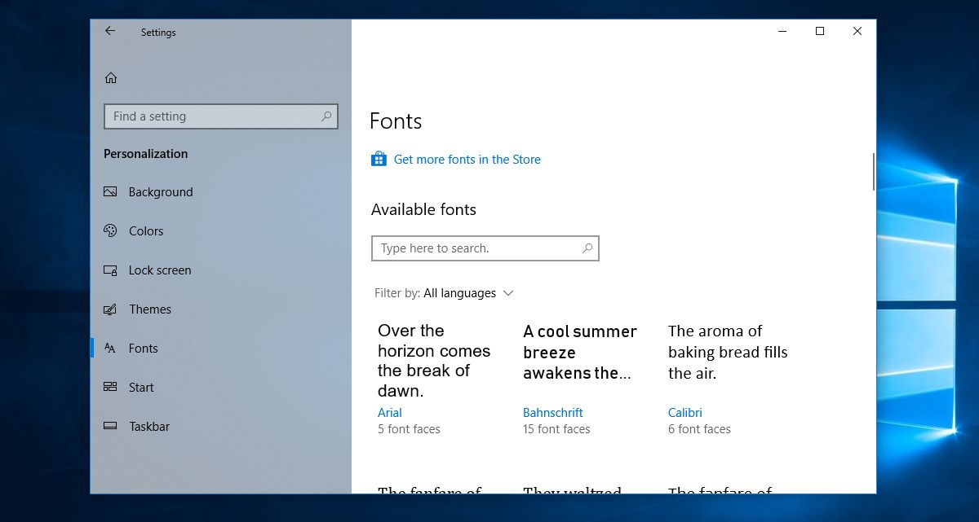Image resolution: width=979 pixels, height=522 pixels.
Task: Switch to the Themes page
Action: 150,309
